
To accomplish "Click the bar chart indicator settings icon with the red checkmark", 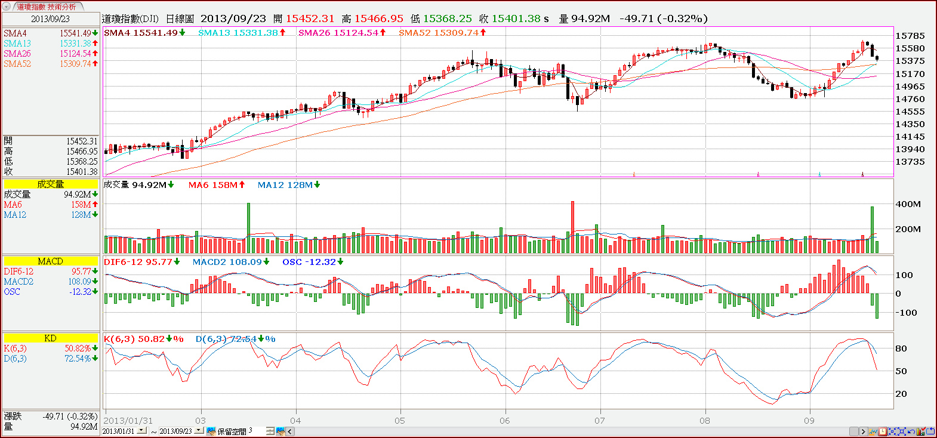I will pos(921,431).
